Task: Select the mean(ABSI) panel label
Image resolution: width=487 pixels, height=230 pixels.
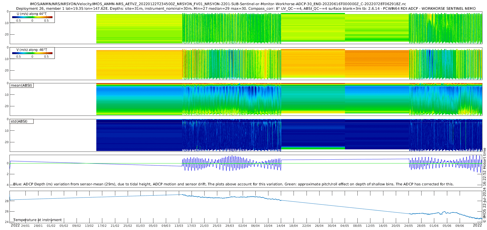Action: point(21,86)
